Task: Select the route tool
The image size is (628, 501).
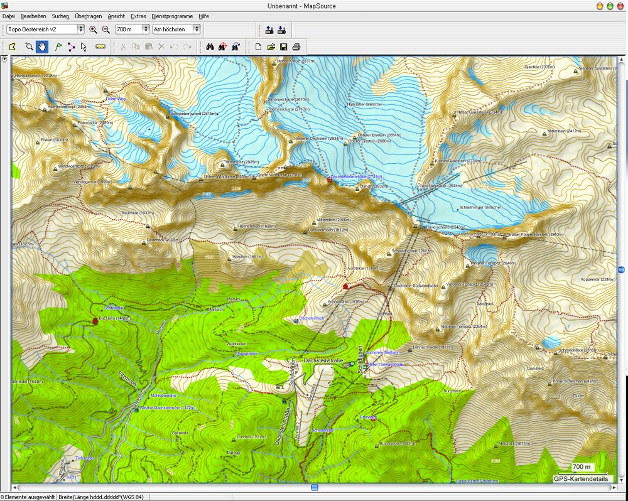Action: click(x=71, y=46)
